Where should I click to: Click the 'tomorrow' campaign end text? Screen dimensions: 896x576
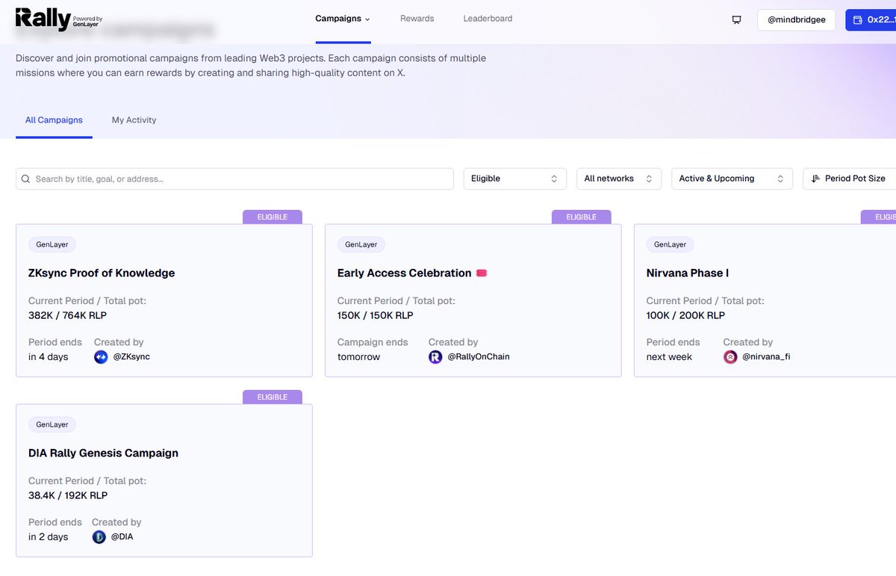358,357
